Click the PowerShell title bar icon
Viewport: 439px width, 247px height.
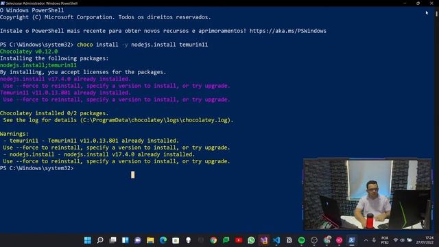pyautogui.click(x=3, y=3)
